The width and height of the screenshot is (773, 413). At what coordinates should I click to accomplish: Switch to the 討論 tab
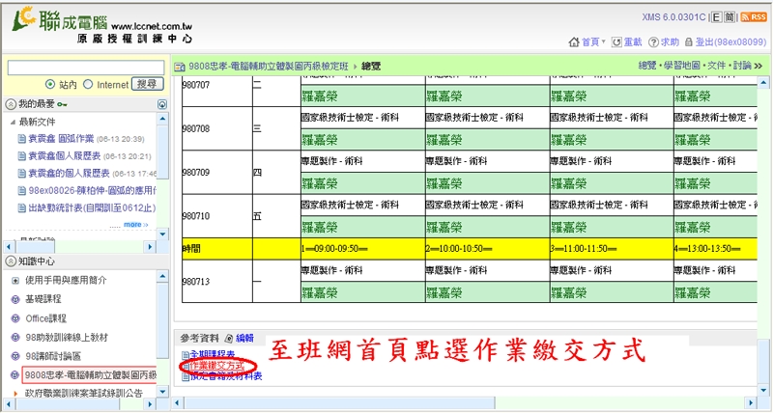click(x=741, y=65)
